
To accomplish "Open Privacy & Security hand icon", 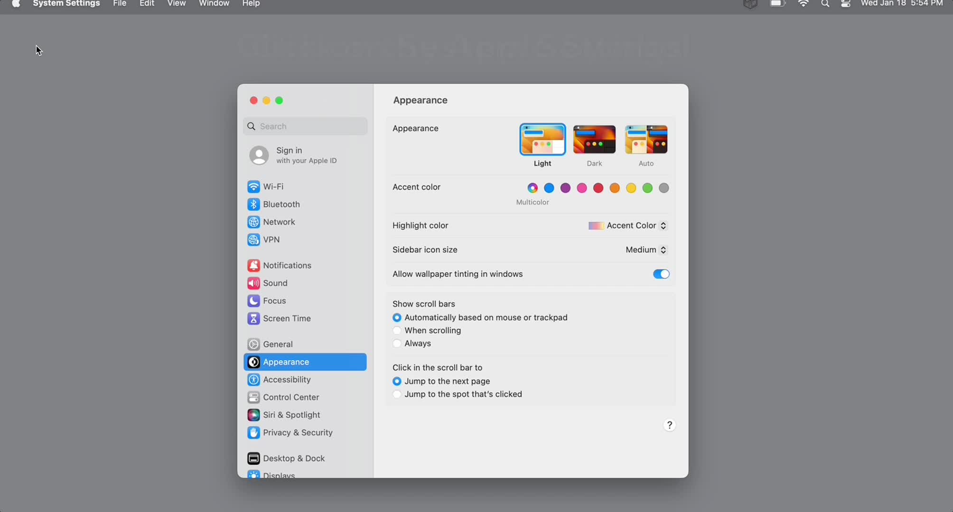I will coord(253,433).
